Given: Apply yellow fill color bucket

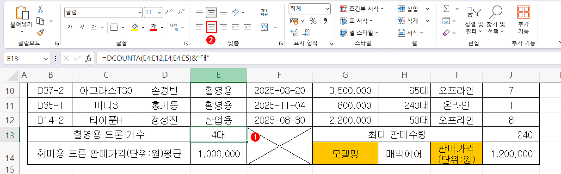Looking at the screenshot, I should (x=135, y=27).
